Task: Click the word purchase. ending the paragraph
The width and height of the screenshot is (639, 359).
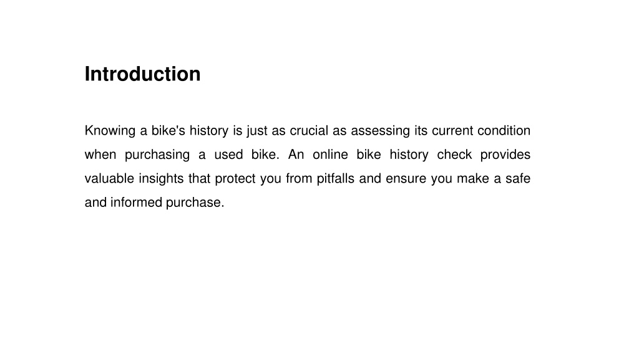Action: (195, 203)
